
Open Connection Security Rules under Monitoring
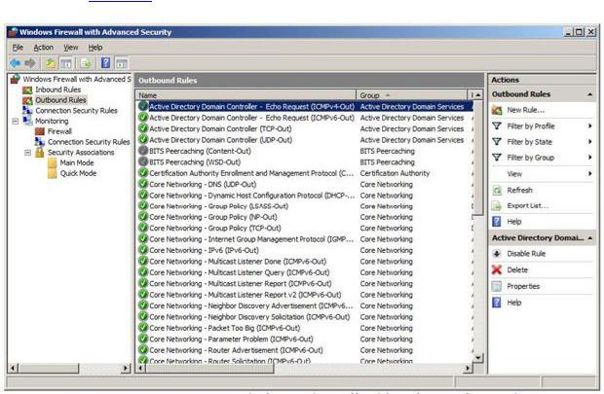coord(89,142)
